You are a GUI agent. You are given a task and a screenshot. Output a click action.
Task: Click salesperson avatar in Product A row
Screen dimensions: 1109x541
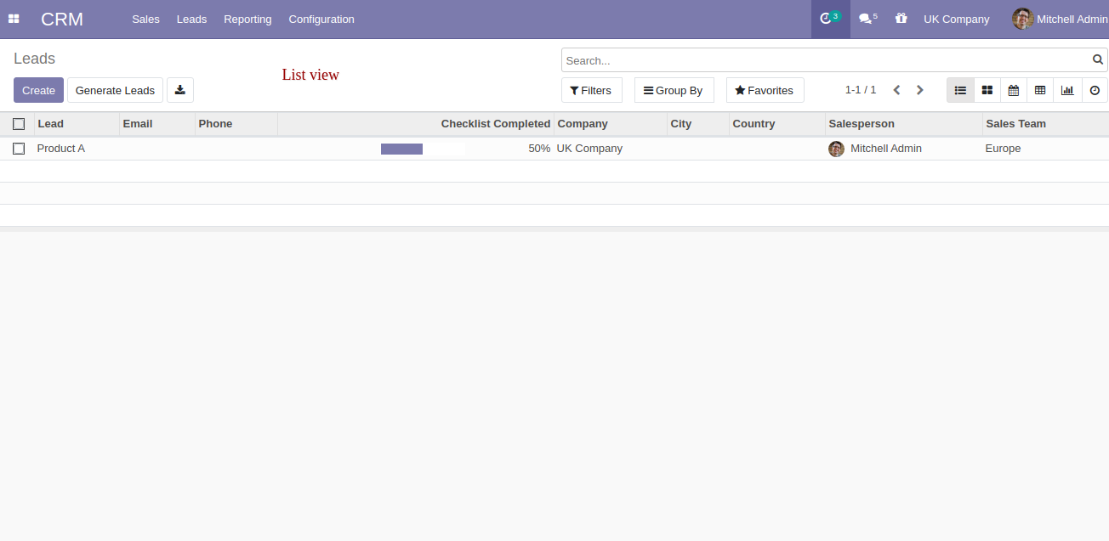836,149
